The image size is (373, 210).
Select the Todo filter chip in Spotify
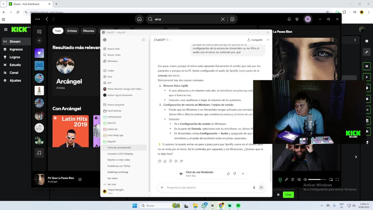(x=58, y=31)
